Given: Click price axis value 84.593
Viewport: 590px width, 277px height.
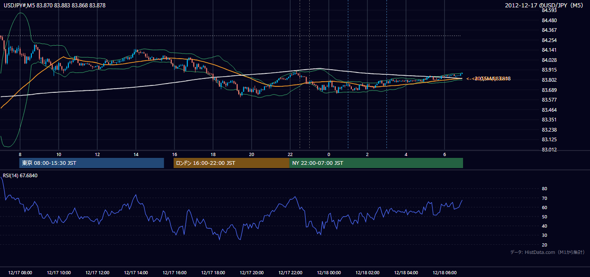Looking at the screenshot, I should tap(549, 10).
